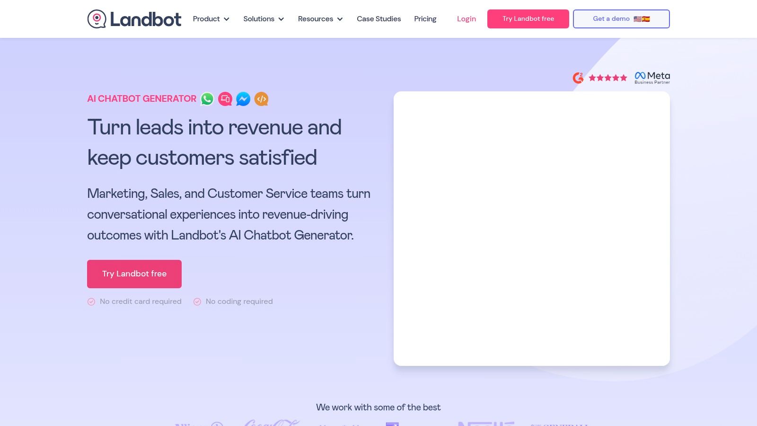
Task: Click the WhatsApp channel icon
Action: [207, 99]
